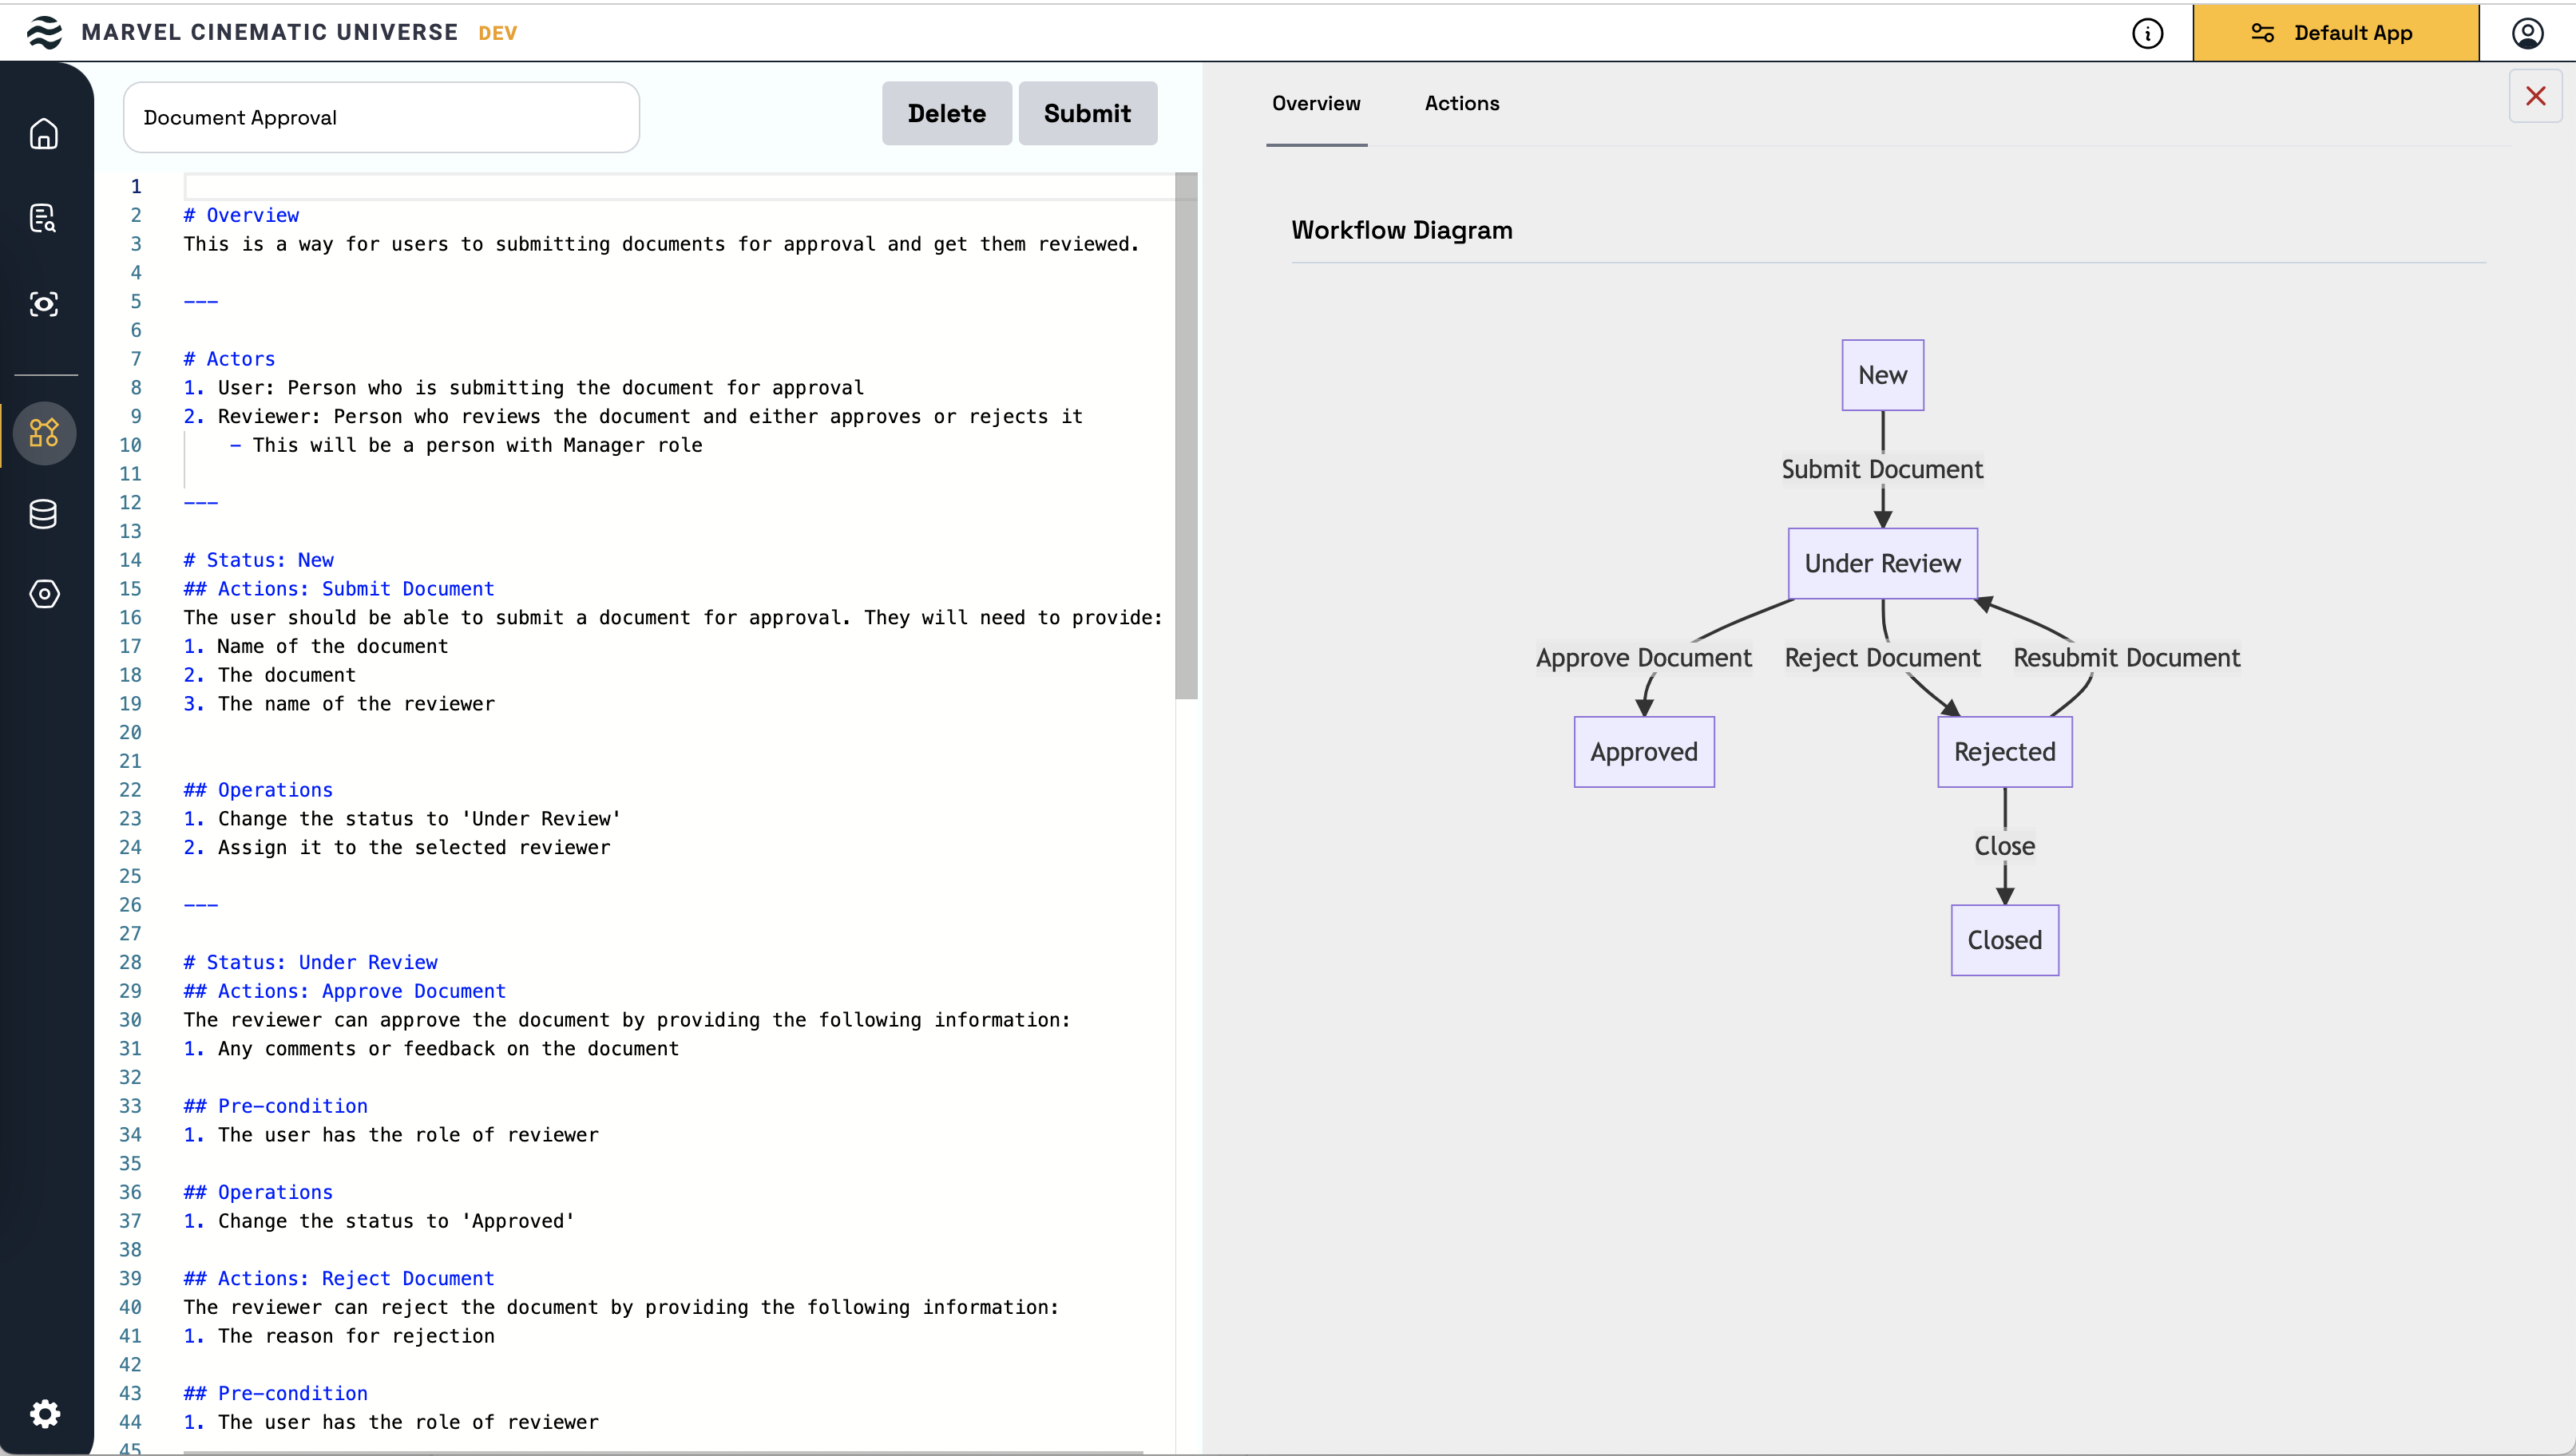Viewport: 2576px width, 1456px height.
Task: Click the scan/capture sidebar icon
Action: click(x=44, y=304)
